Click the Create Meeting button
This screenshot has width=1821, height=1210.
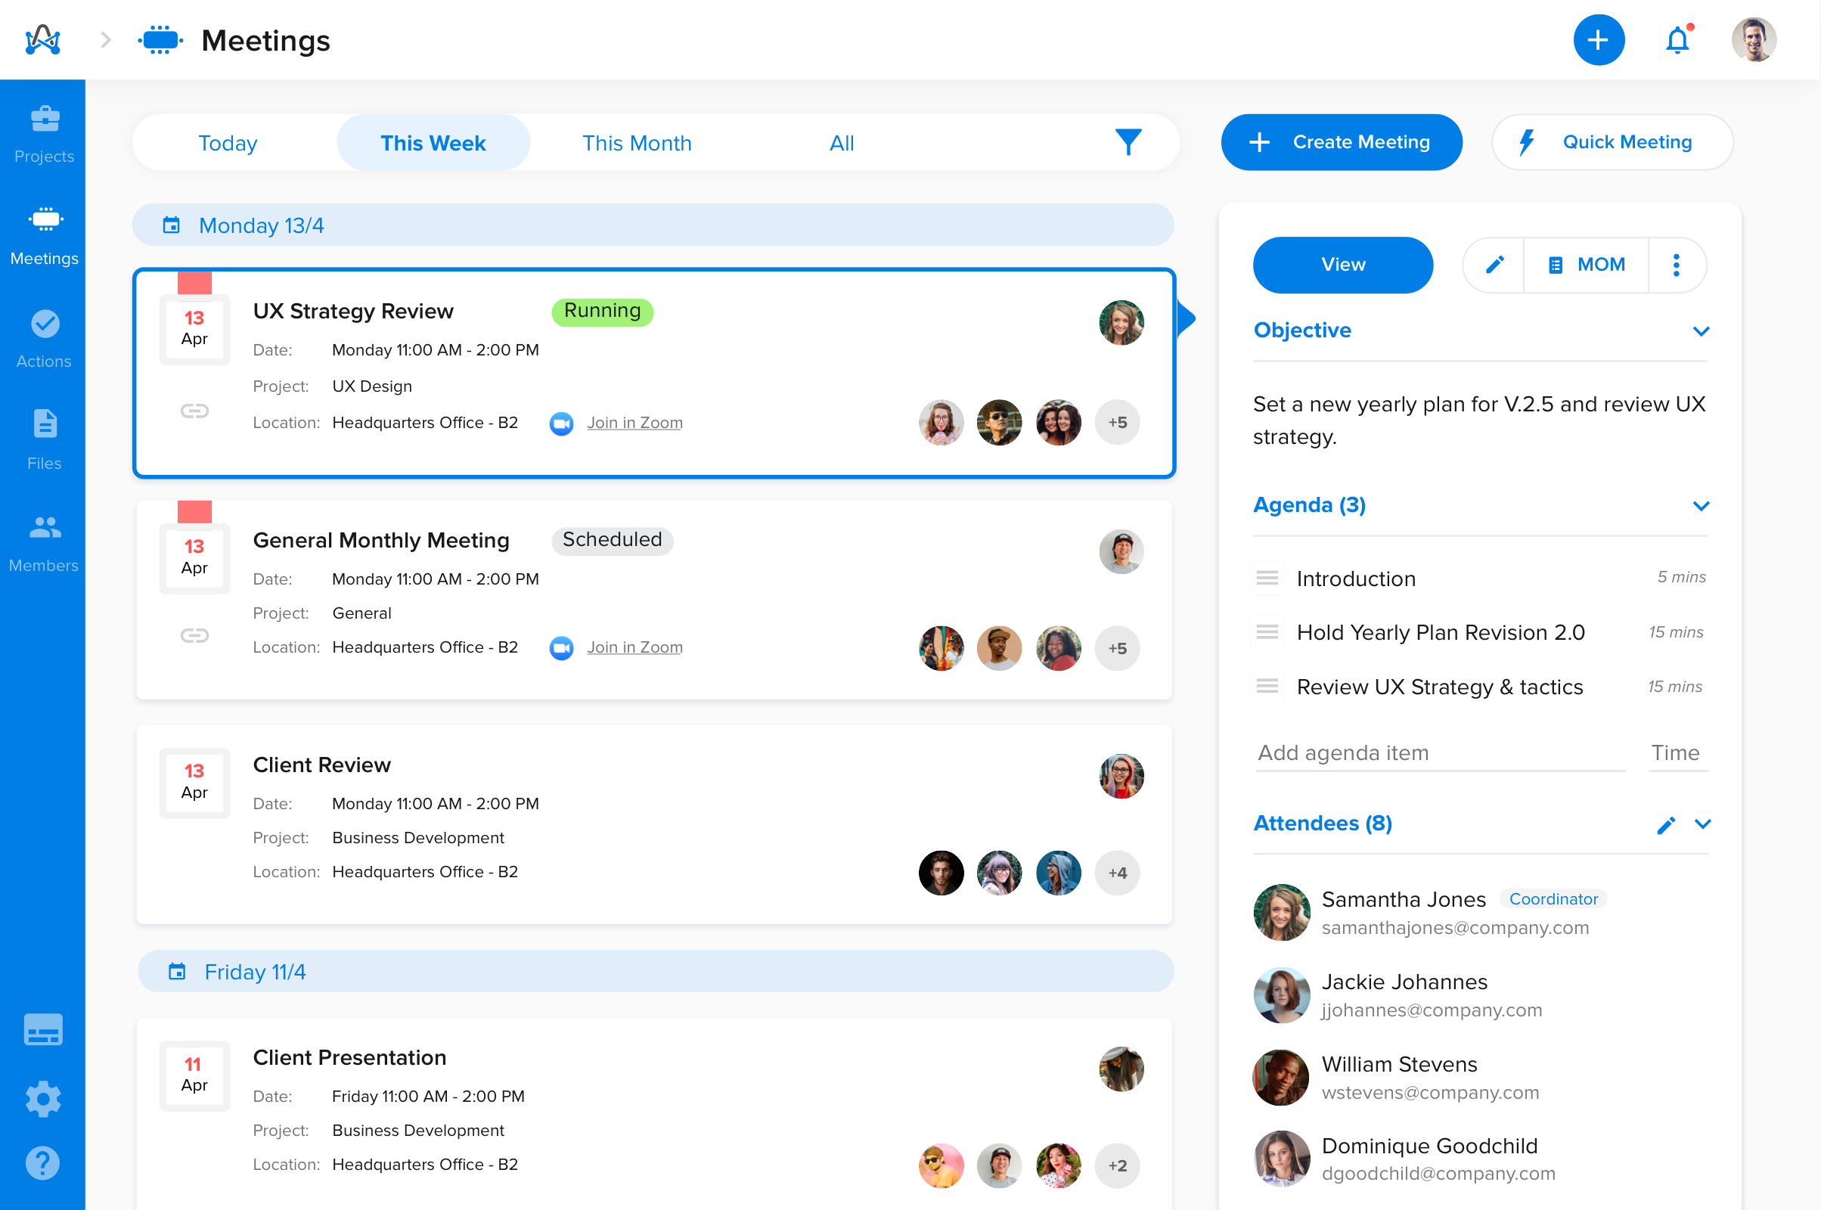pos(1341,142)
